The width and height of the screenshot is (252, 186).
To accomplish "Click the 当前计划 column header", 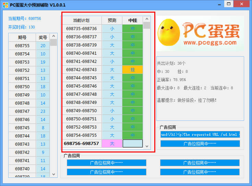I will point(82,21).
